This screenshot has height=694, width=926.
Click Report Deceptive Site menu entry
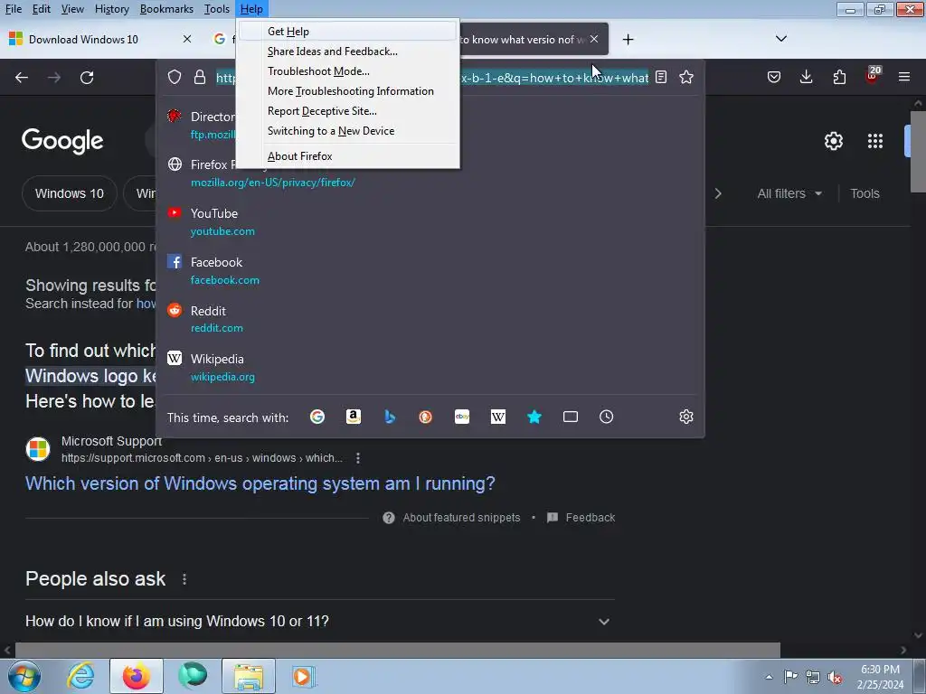pyautogui.click(x=349, y=111)
